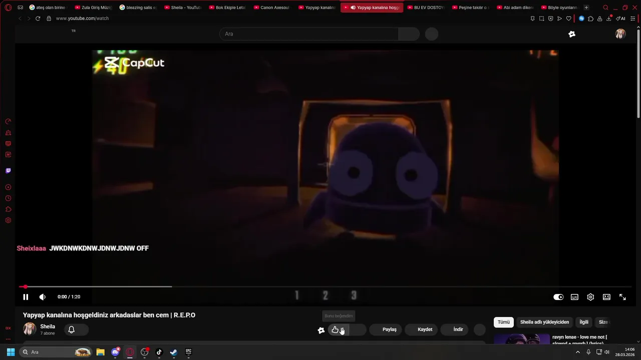Click the heart bookmark icon in address bar
The height and width of the screenshot is (360, 641).
[568, 18]
